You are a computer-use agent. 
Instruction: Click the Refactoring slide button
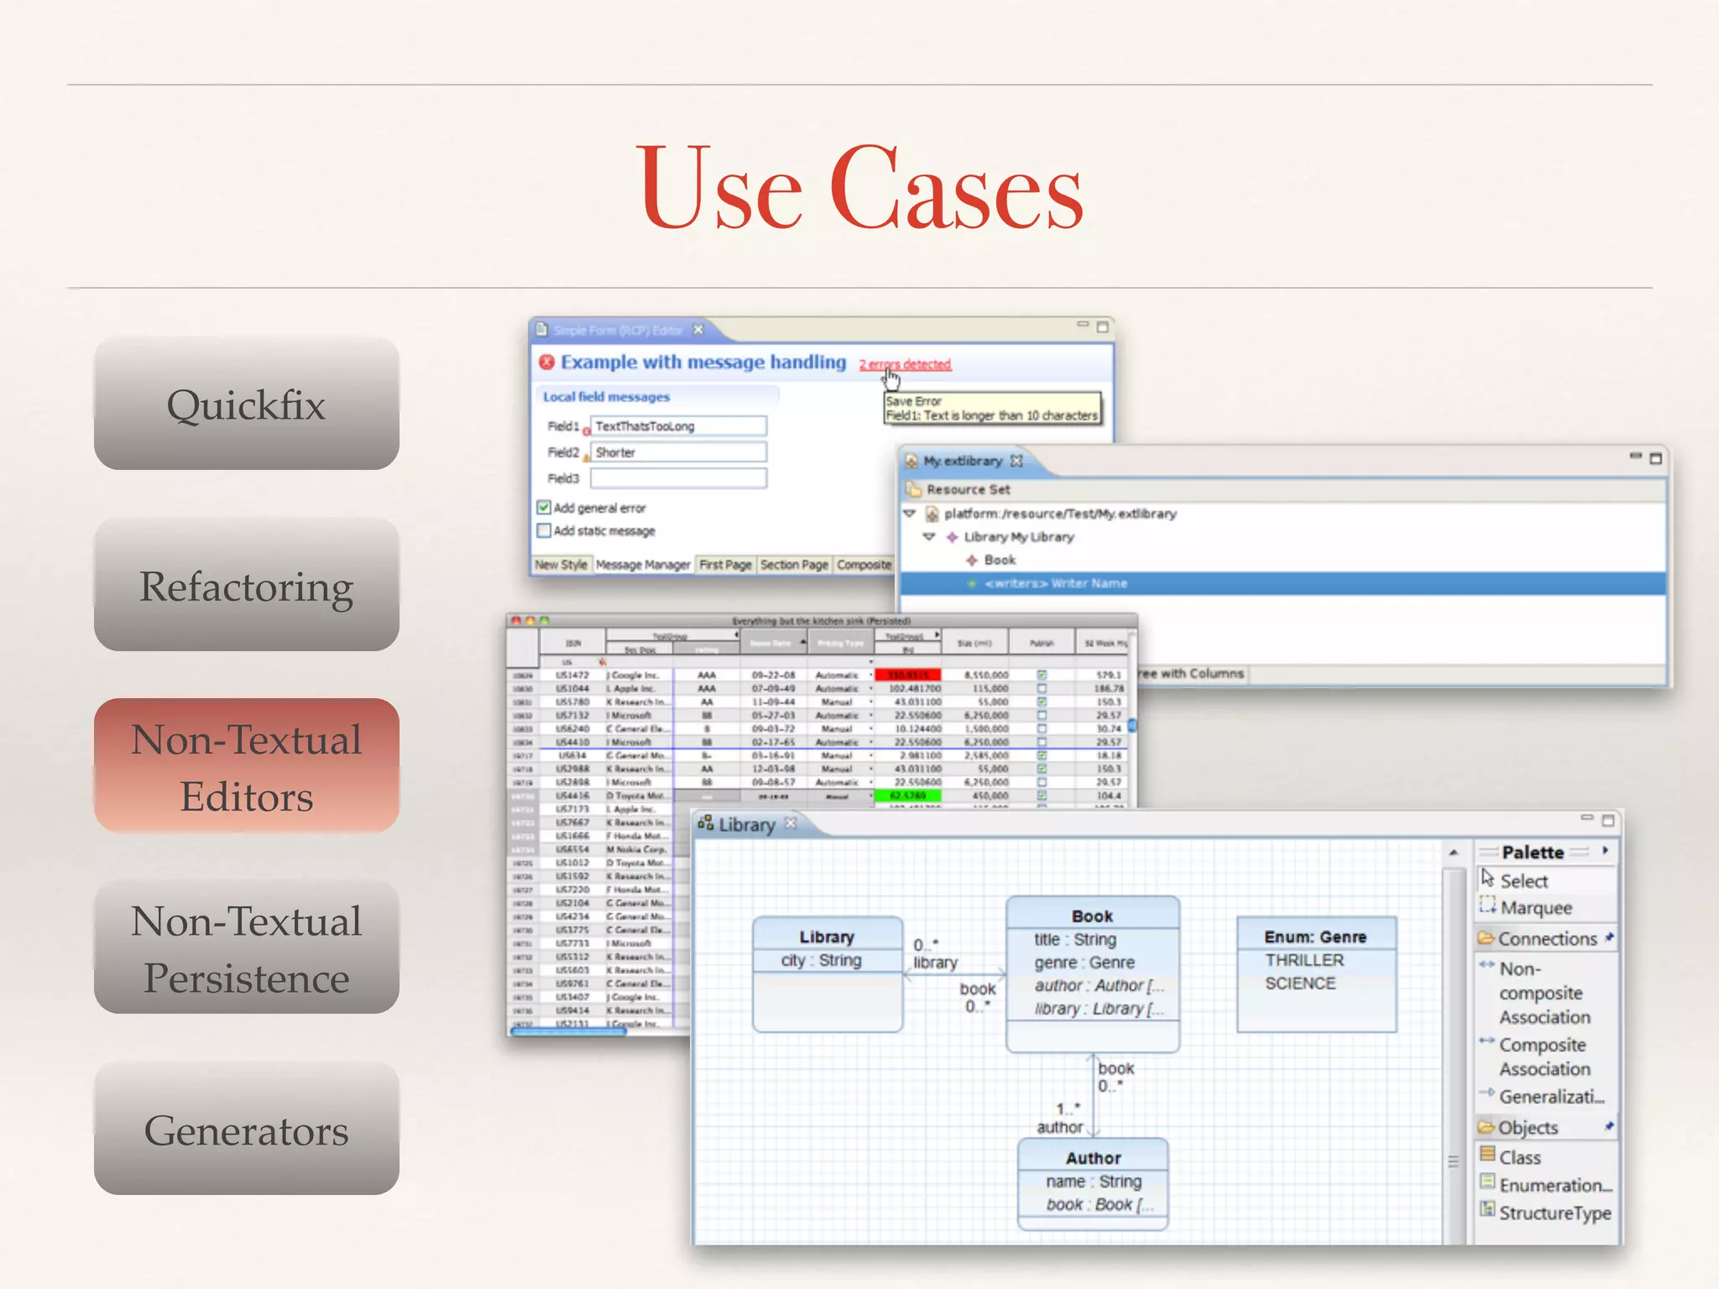tap(246, 585)
